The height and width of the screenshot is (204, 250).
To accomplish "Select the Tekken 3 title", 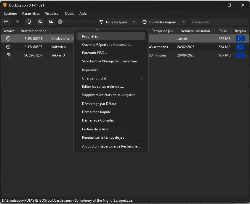I will point(58,55).
